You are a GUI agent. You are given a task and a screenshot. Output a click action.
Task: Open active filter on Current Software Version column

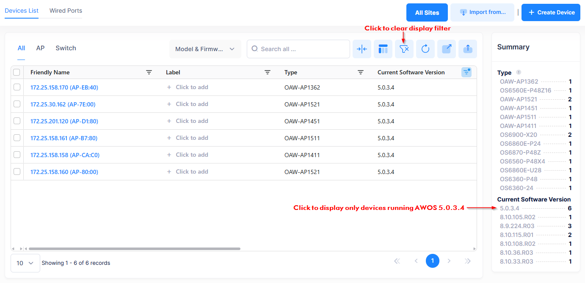point(466,72)
